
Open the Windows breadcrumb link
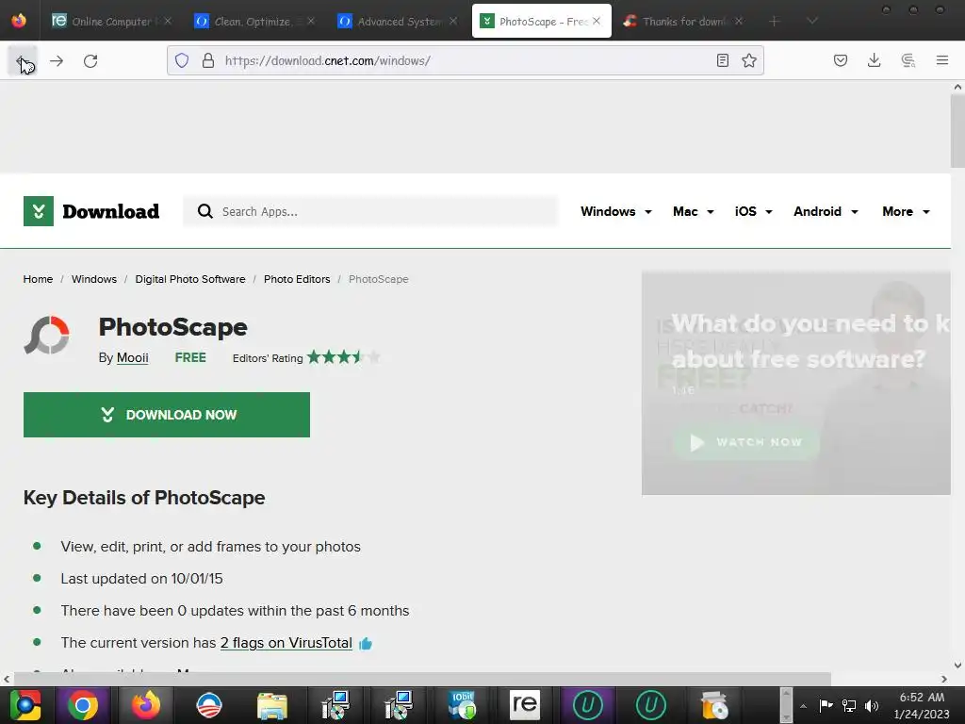[94, 279]
